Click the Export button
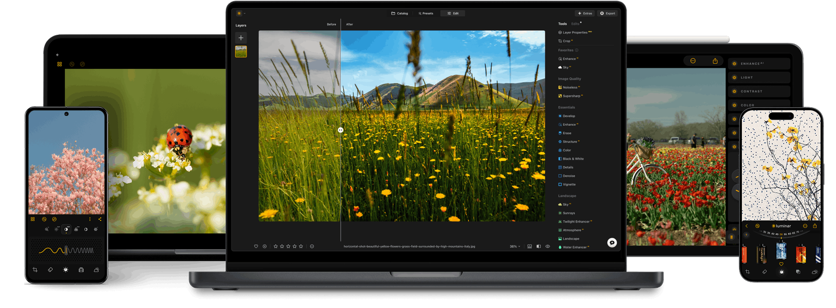This screenshot has width=836, height=308. tap(608, 13)
